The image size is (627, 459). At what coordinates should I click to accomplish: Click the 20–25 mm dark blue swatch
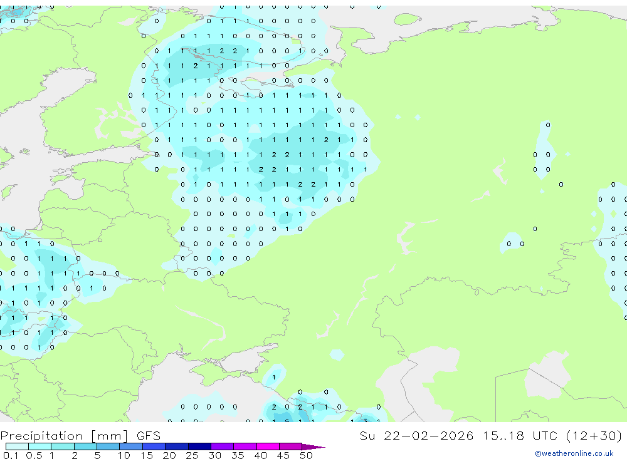point(177,446)
